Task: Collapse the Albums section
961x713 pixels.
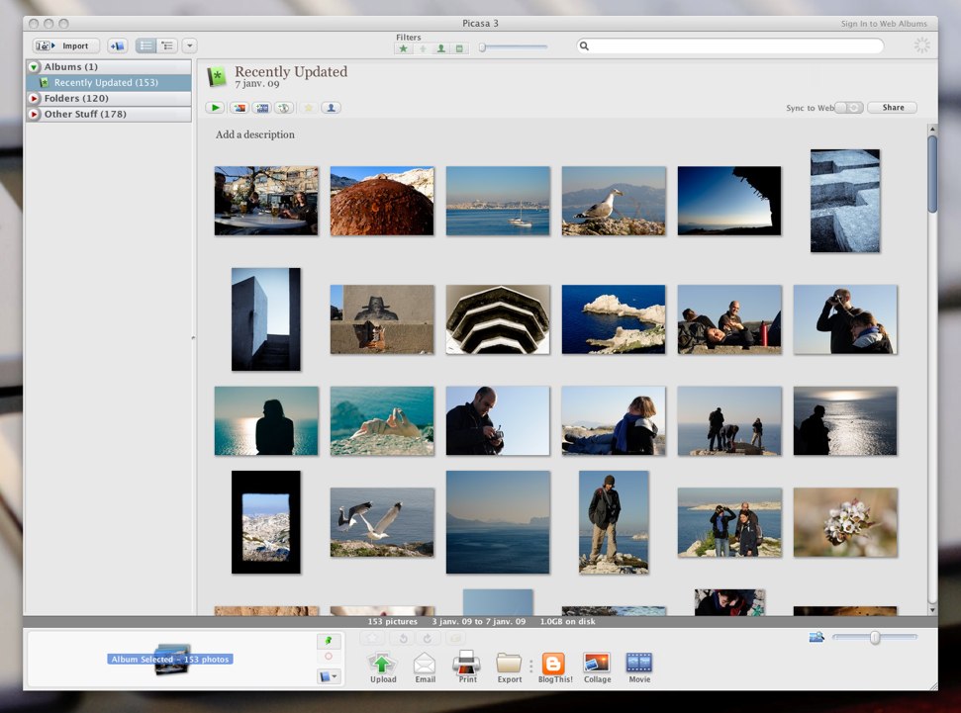Action: pos(35,67)
